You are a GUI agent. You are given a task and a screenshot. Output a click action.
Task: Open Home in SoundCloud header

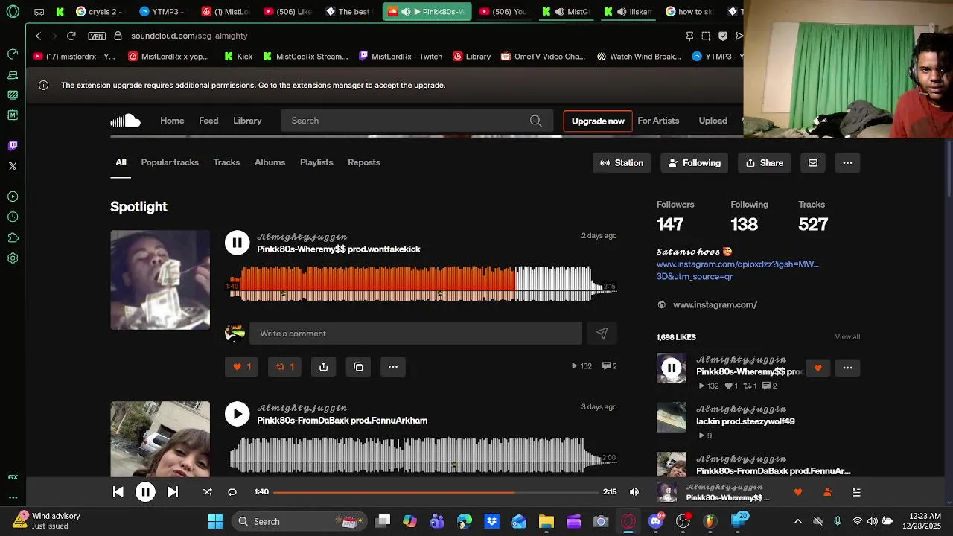click(172, 121)
